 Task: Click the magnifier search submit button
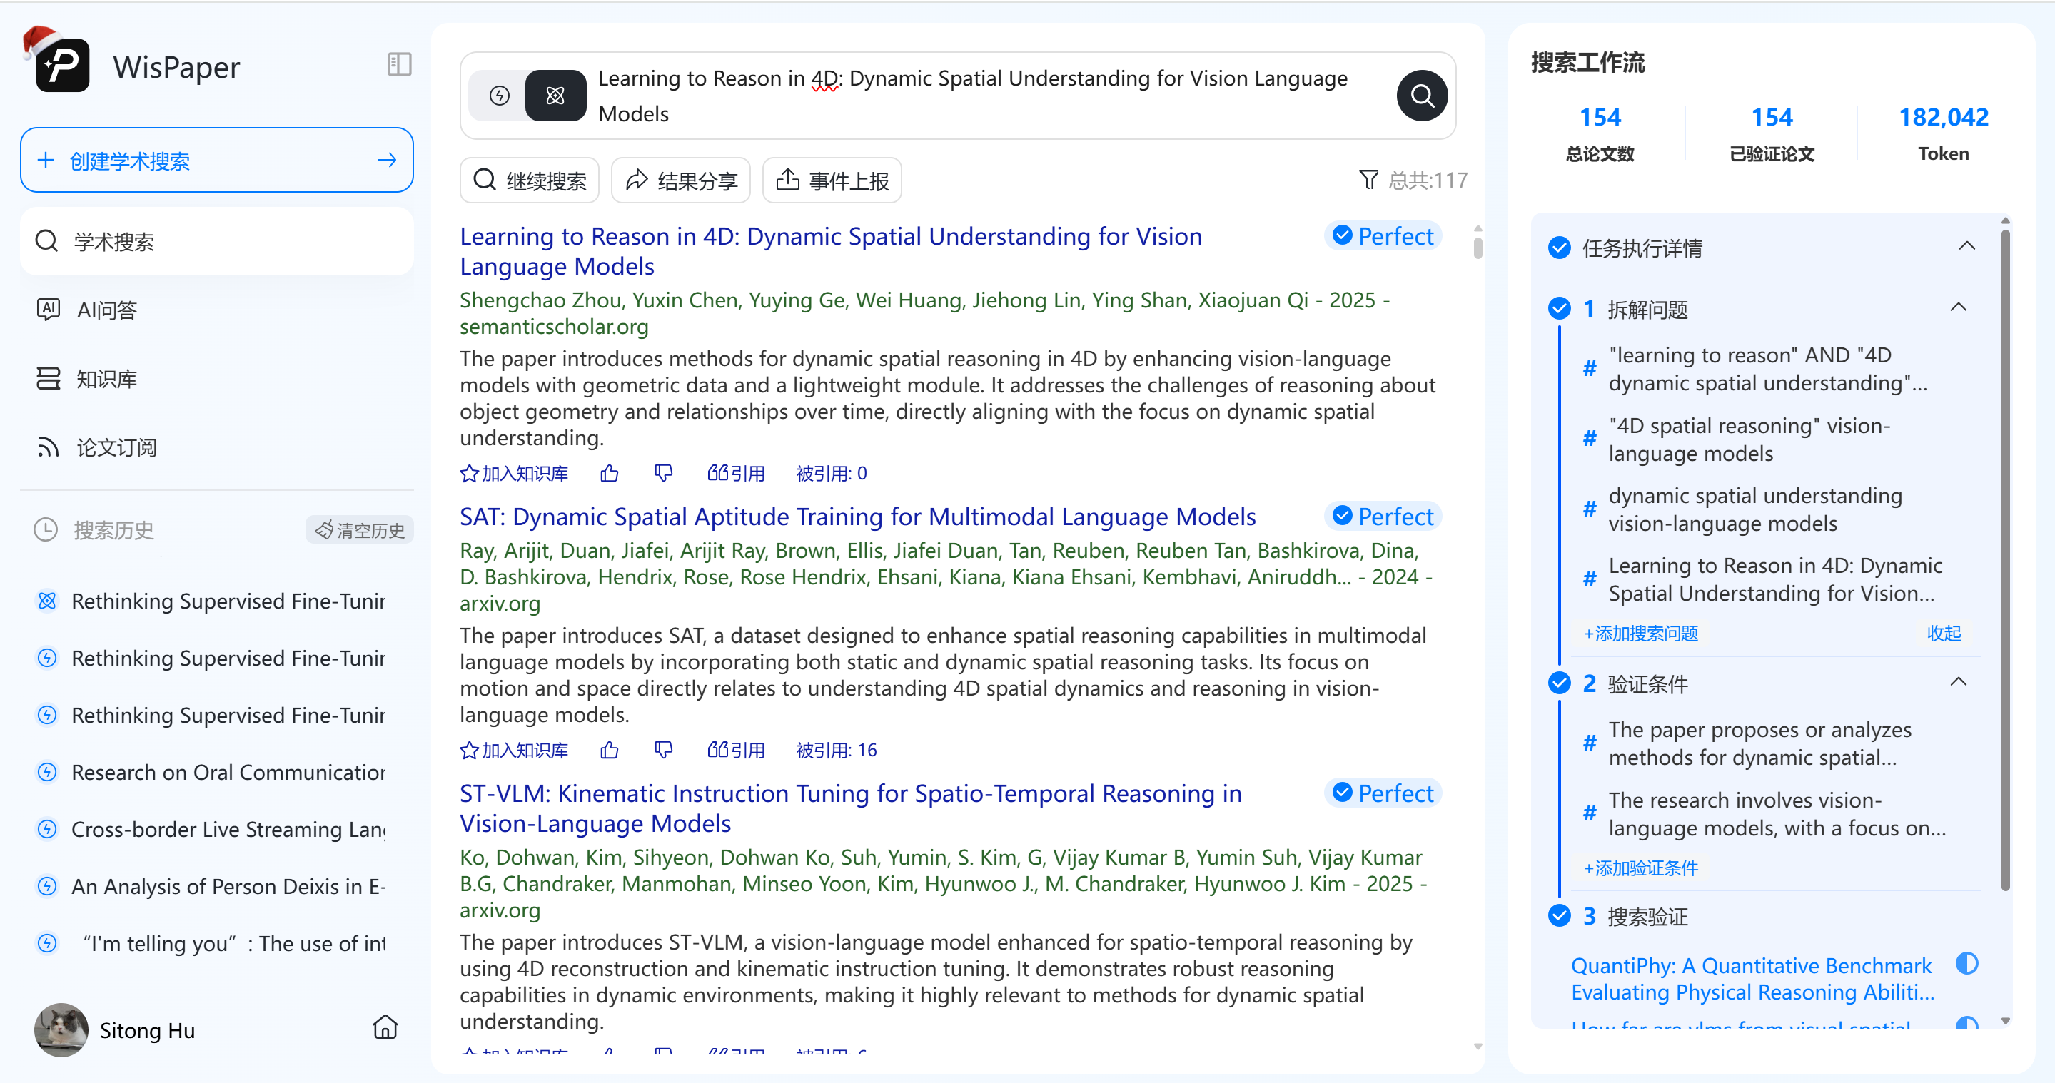[x=1422, y=96]
